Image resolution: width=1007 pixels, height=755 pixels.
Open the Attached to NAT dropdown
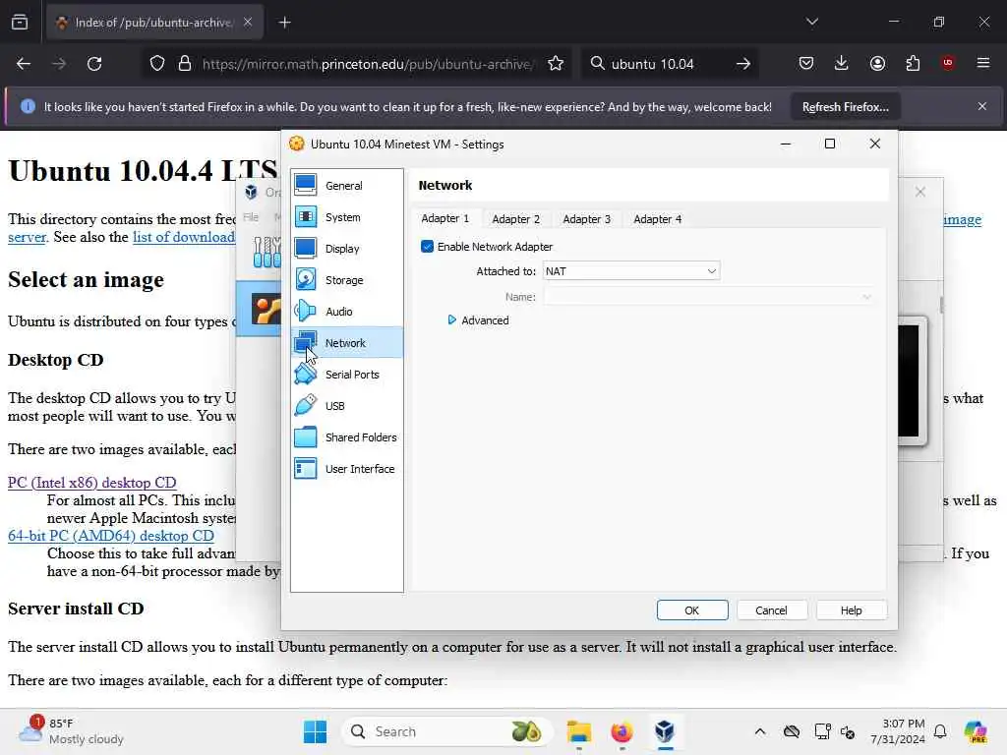631,271
